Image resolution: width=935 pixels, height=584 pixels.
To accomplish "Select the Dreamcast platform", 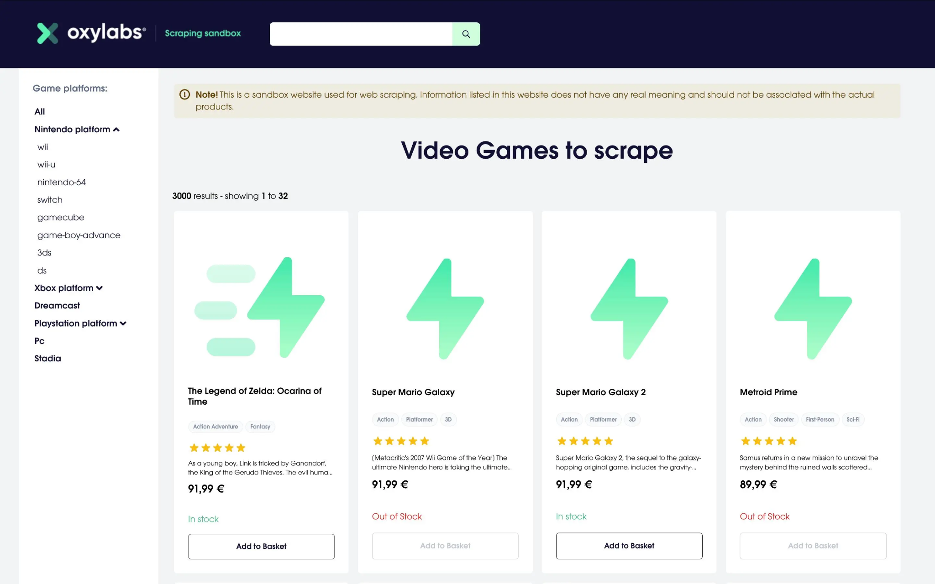I will pos(57,305).
